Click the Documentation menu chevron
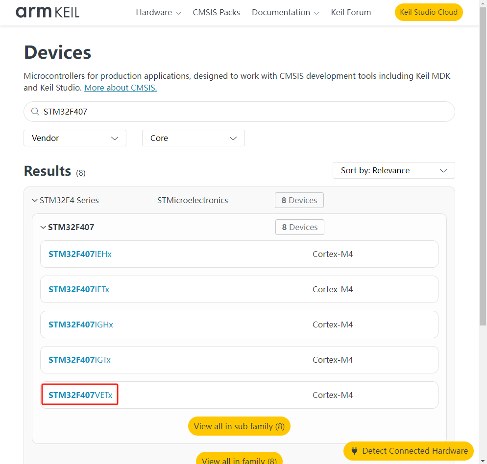487x464 pixels. click(317, 13)
